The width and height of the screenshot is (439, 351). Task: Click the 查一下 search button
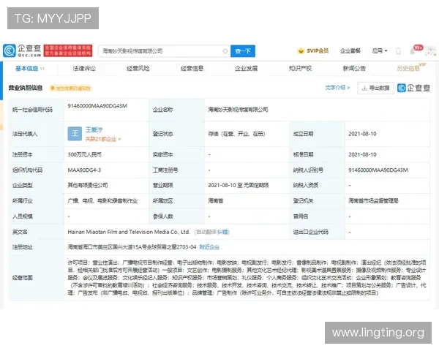243,51
